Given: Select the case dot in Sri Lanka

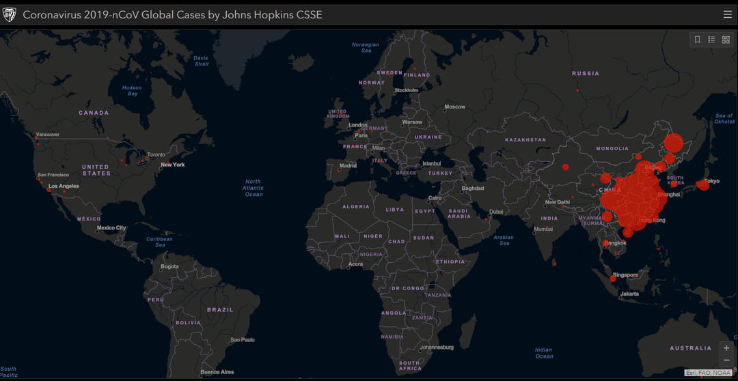Looking at the screenshot, I should pos(554,264).
